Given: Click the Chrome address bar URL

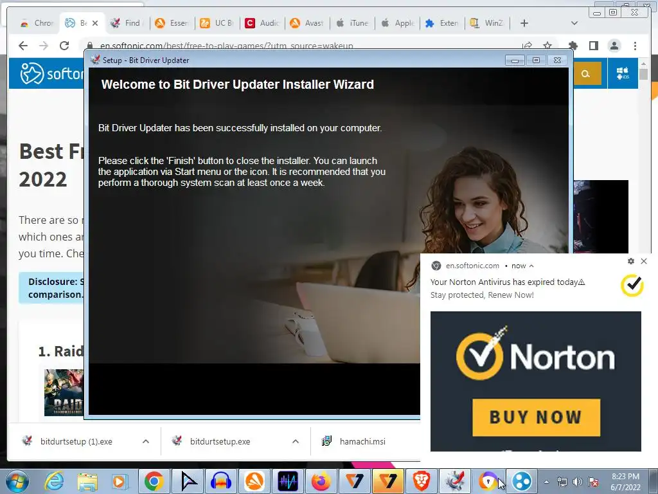Looking at the screenshot, I should (x=227, y=46).
